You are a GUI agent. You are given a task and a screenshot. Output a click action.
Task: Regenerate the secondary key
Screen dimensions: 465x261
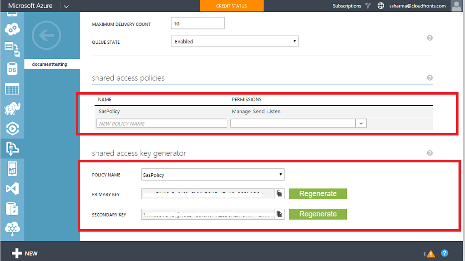point(317,214)
